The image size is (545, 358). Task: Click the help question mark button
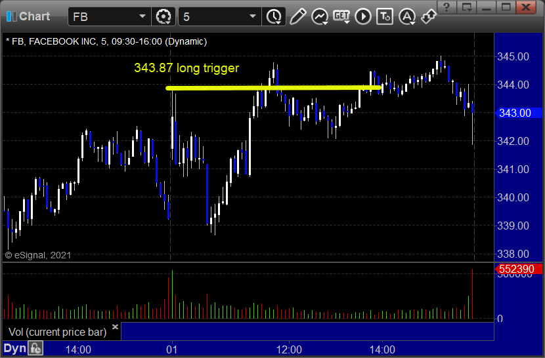tap(447, 7)
